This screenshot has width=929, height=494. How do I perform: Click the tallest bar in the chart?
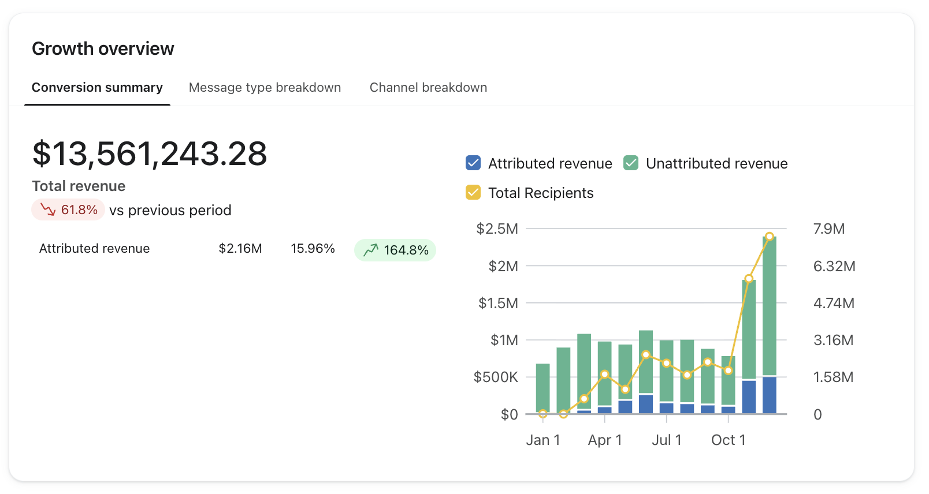[x=770, y=325]
